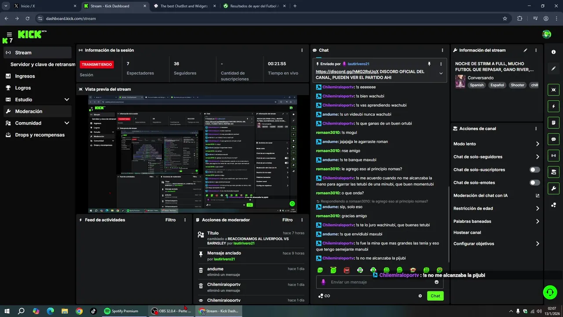Viewport: 563px width, 317px height.
Task: Select the lightning bolt icon in the right rail
Action: 553,106
